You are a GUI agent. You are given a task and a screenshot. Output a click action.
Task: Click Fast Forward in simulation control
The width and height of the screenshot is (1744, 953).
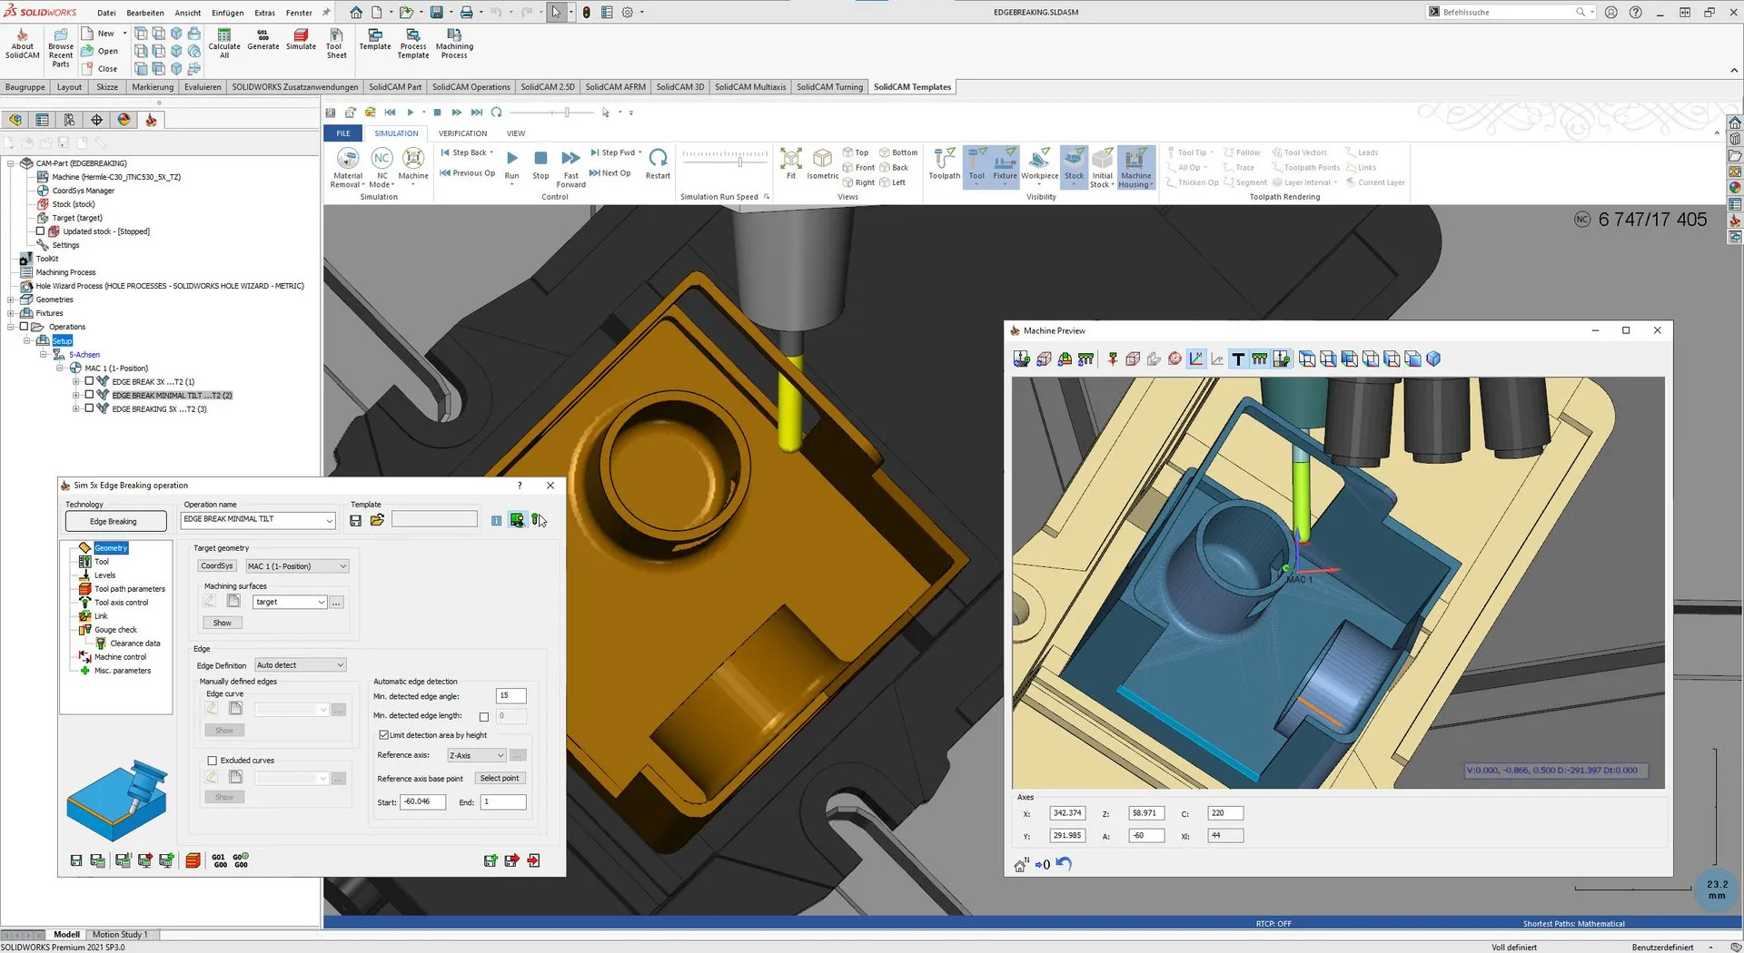(x=571, y=167)
